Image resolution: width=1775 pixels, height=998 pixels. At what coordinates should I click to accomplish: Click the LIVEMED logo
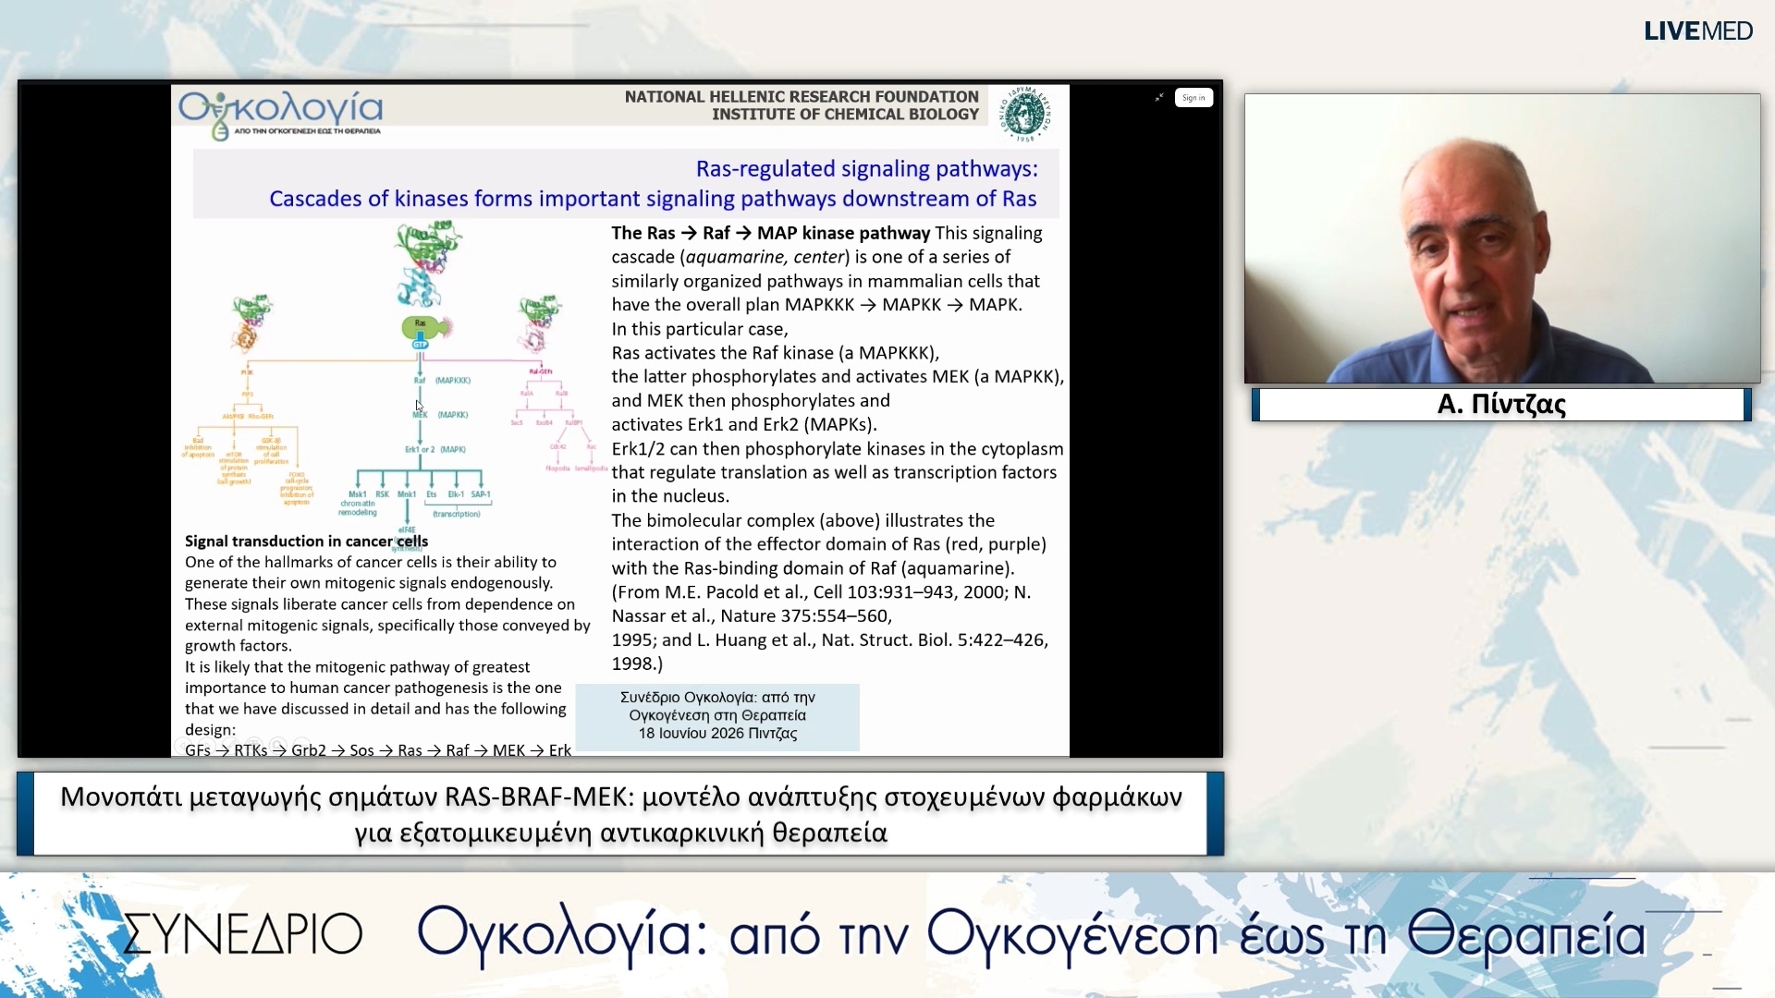1697,30
